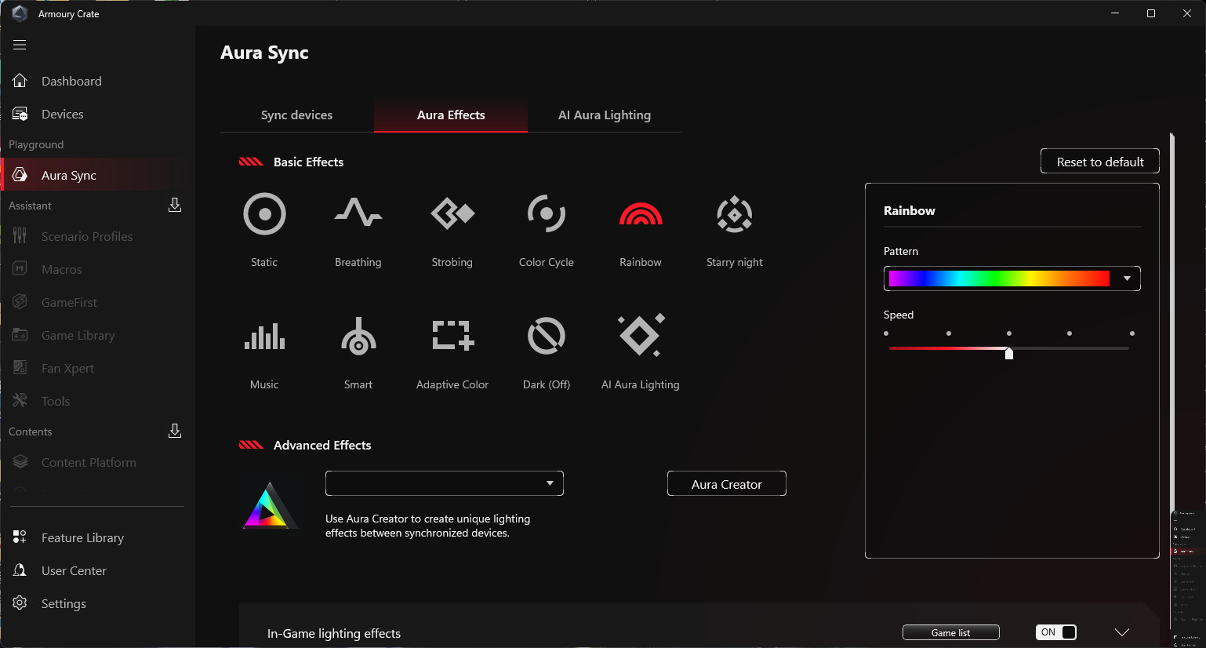The image size is (1206, 648).
Task: Click the Armoury Crate logo in title bar
Action: pyautogui.click(x=20, y=13)
